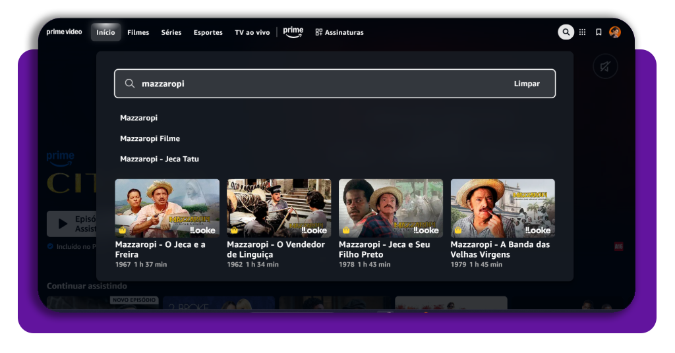Click the magnifier icon inside search box
The width and height of the screenshot is (675, 353).
pyautogui.click(x=130, y=84)
